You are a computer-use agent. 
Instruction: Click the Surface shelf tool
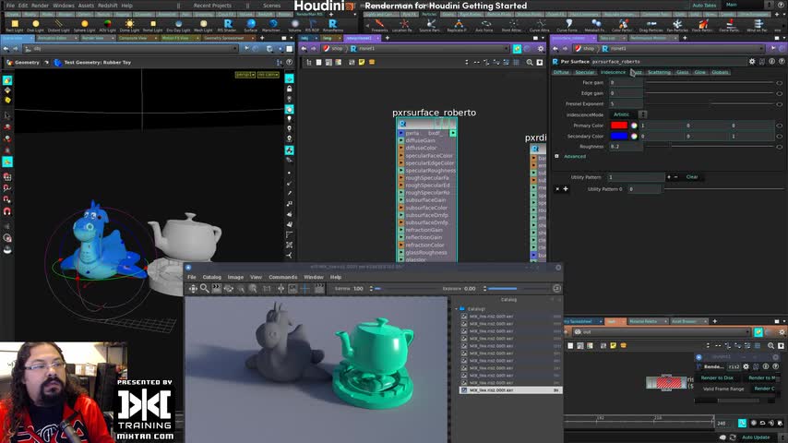(x=251, y=26)
